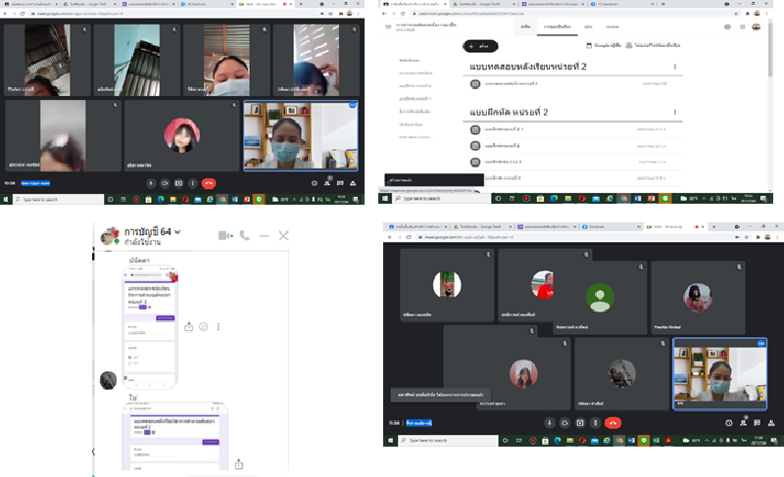784x477 pixels.
Task: Switch to the บุคคล tab in Classroom
Action: (588, 27)
